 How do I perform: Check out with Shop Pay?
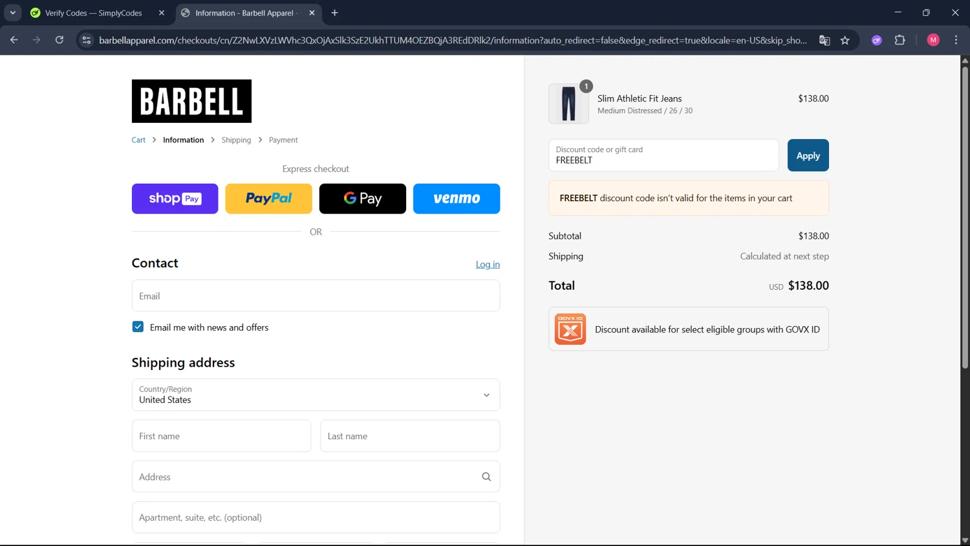[x=175, y=199]
